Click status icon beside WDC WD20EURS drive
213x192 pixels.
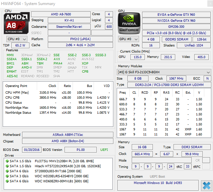tap(7, 176)
